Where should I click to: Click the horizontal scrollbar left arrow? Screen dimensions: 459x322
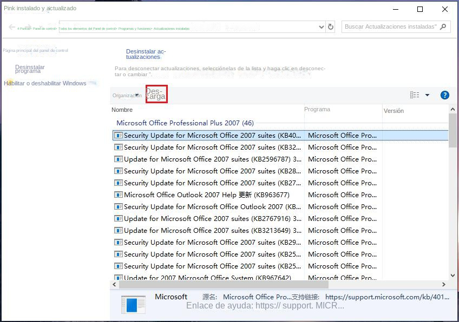[114, 284]
